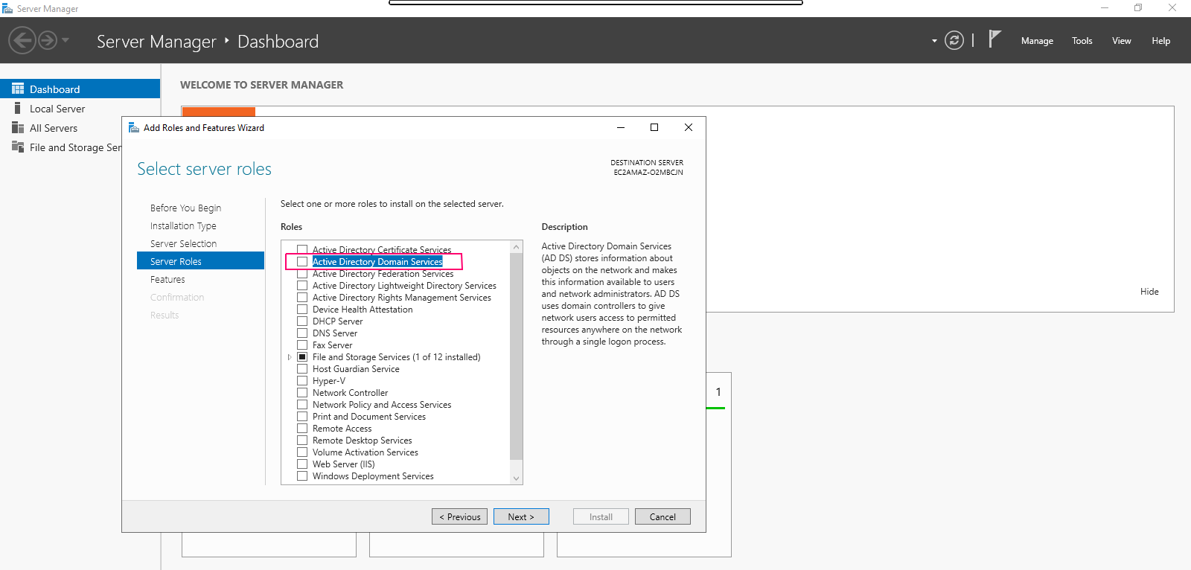Check Active Directory Certificate Services
The height and width of the screenshot is (570, 1191).
302,250
